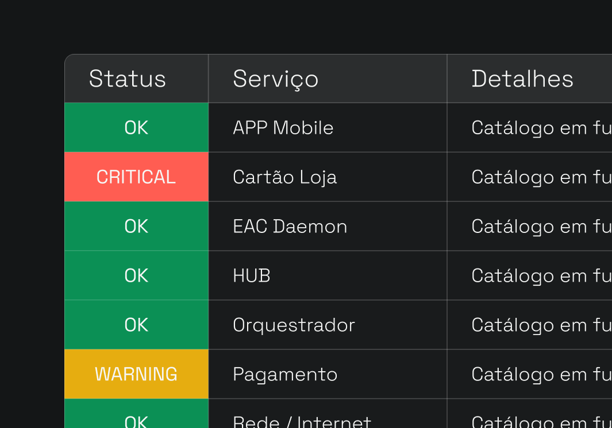Sort by the Serviço column header

click(x=275, y=79)
